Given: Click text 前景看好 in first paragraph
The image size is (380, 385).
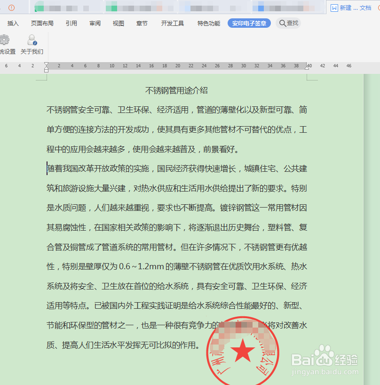Looking at the screenshot, I should pyautogui.click(x=219, y=149).
